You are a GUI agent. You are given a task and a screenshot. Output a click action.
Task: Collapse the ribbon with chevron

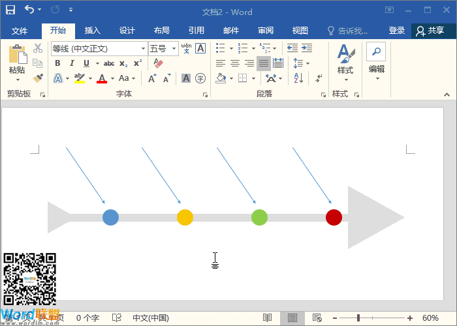447,95
